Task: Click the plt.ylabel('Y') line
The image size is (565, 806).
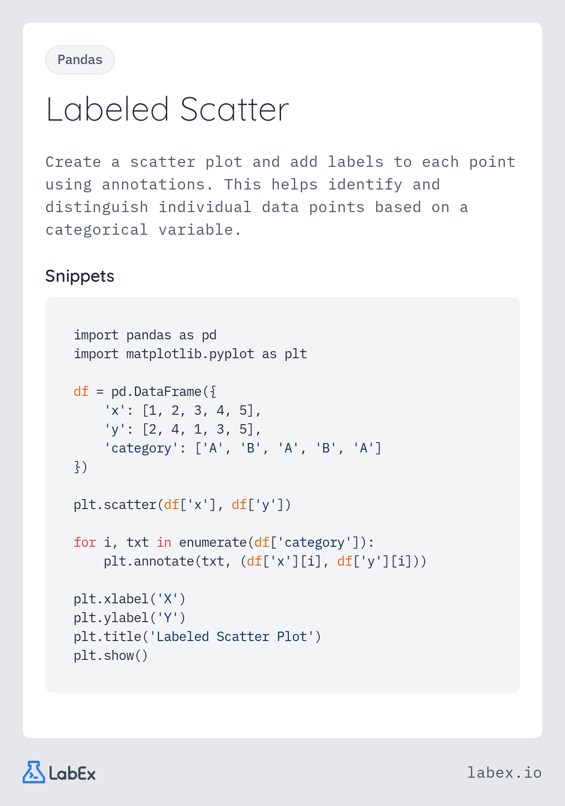Action: tap(129, 618)
